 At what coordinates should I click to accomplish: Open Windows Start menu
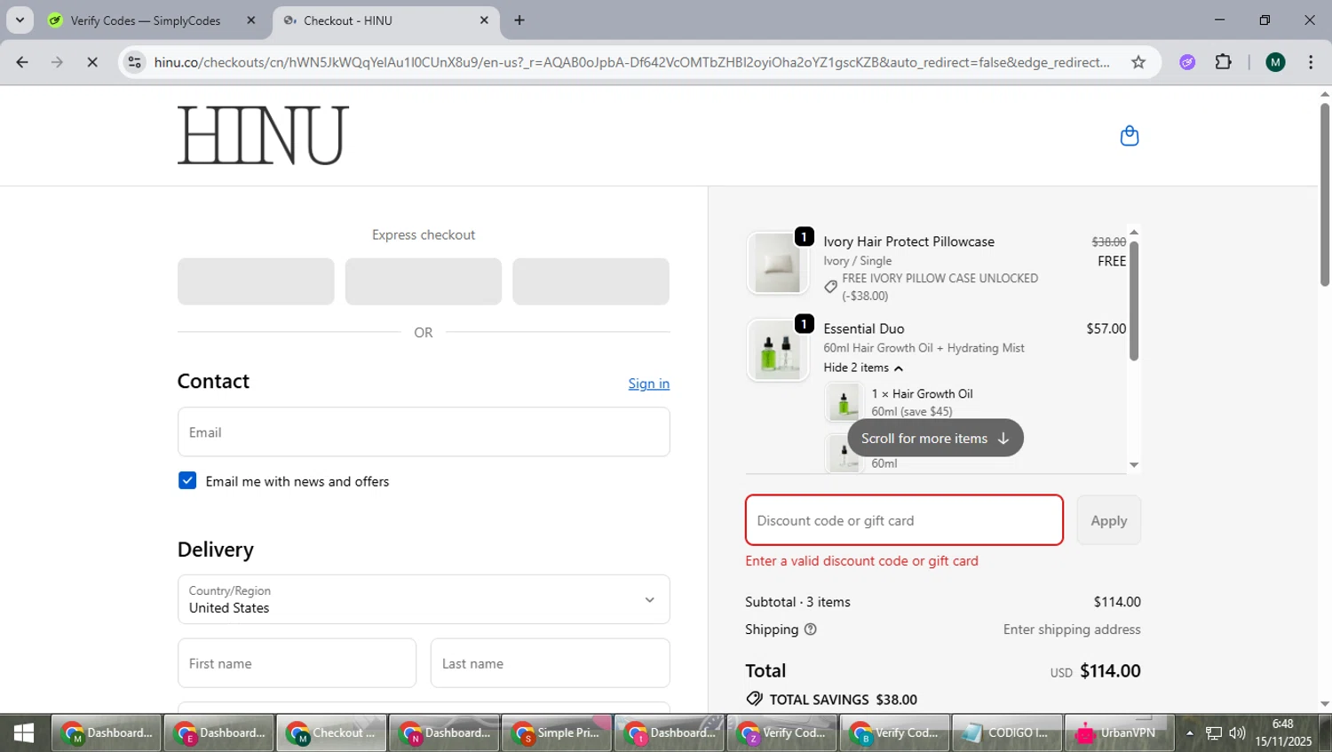24,733
